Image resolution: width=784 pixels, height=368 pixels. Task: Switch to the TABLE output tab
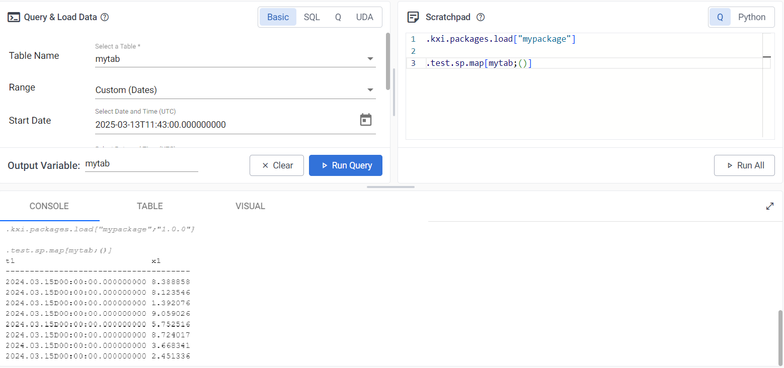(x=149, y=206)
